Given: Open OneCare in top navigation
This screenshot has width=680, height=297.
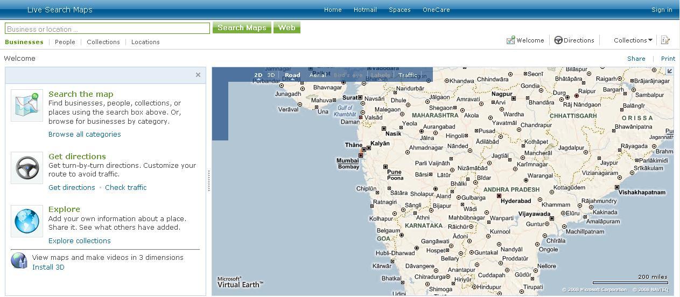Looking at the screenshot, I should click(436, 10).
